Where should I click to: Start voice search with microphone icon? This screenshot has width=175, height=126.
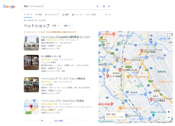point(104,6)
